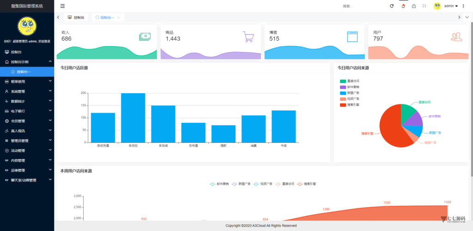Viewport: 473px width, 231px height.
Task: Toggle 搜索引擎 legend in pie chart
Action: (349, 105)
